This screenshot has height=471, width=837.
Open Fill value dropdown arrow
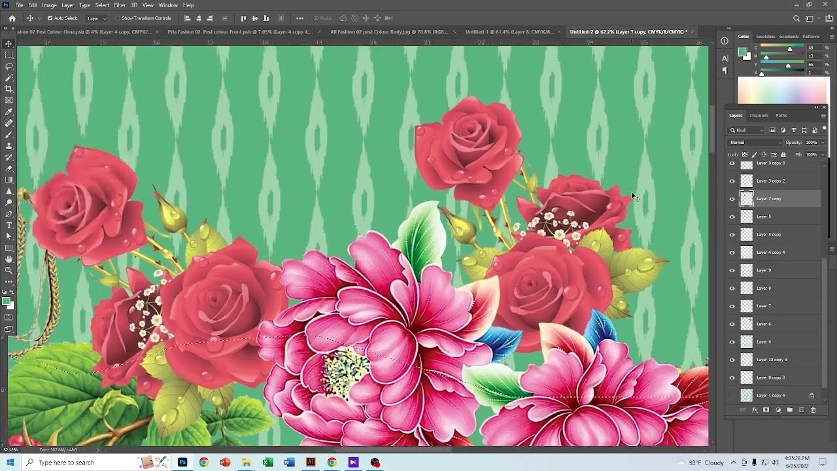821,154
